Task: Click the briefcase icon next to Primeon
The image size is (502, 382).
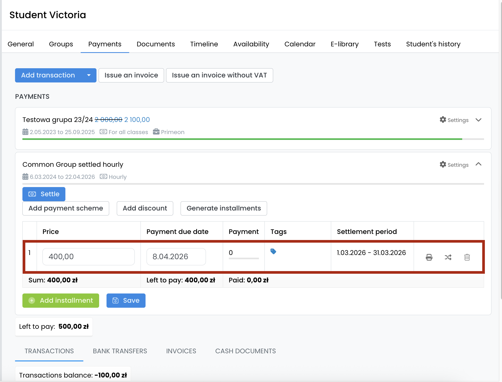Action: [x=156, y=132]
